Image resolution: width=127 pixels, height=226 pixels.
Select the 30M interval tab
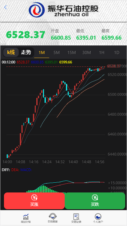[x=87, y=52]
